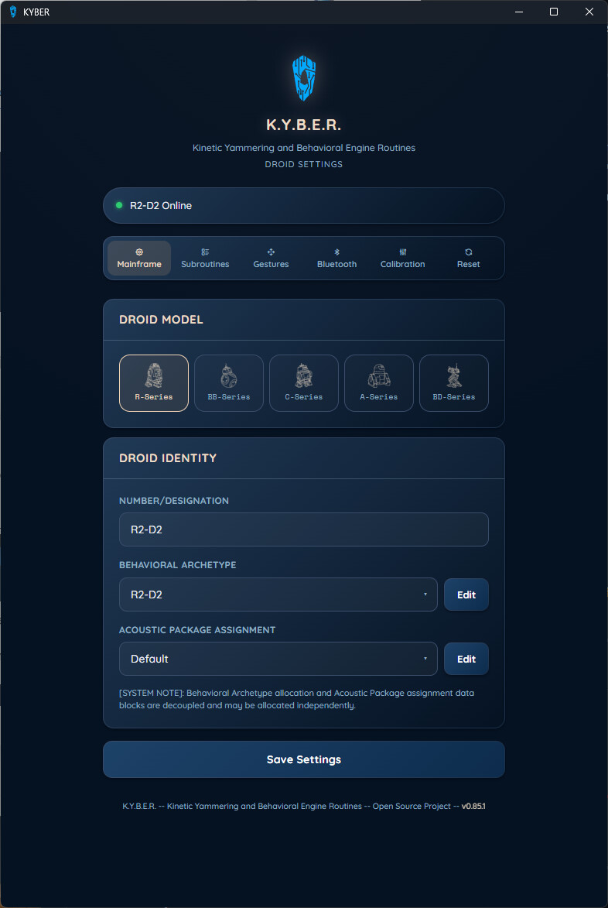The image size is (608, 908).
Task: Select the BD-Series droid model card
Action: point(454,382)
